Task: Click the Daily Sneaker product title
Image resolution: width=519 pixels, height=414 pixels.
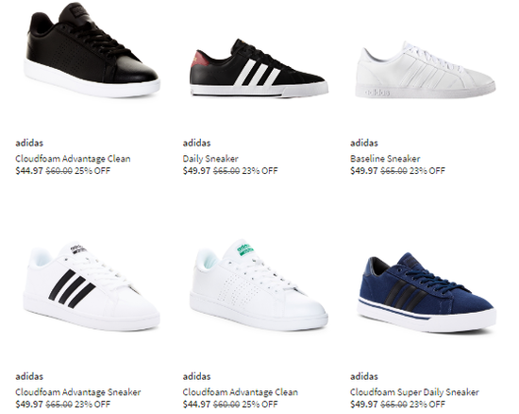Action: 210,159
